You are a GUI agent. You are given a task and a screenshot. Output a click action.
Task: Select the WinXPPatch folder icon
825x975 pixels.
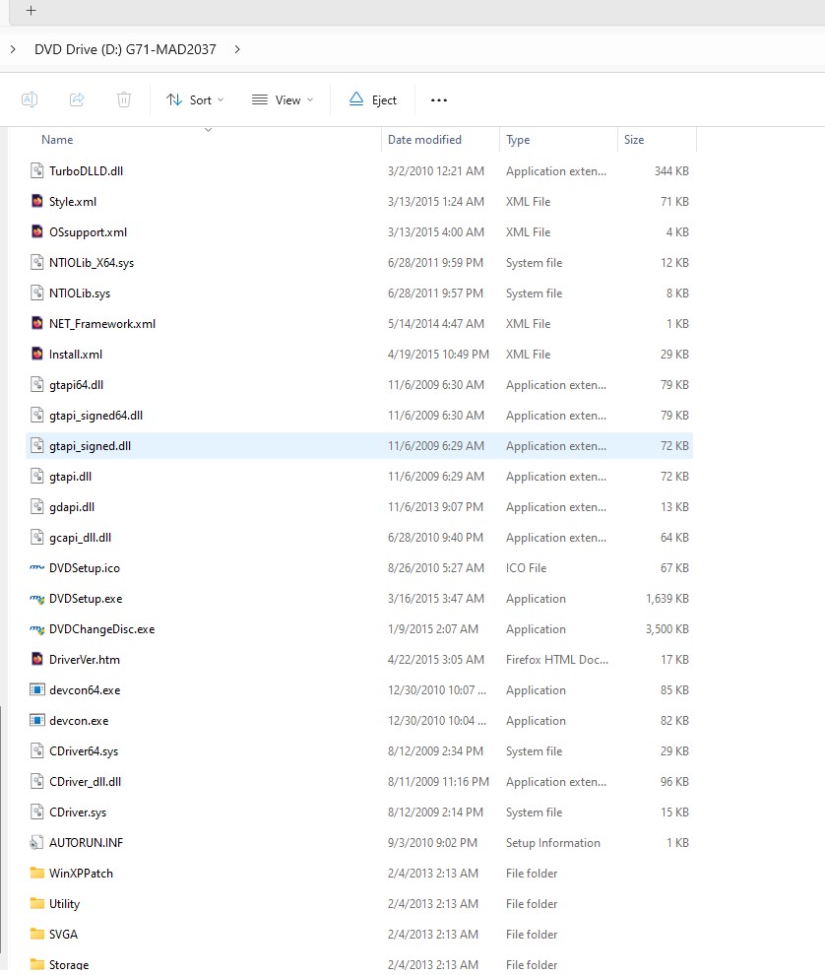point(37,874)
